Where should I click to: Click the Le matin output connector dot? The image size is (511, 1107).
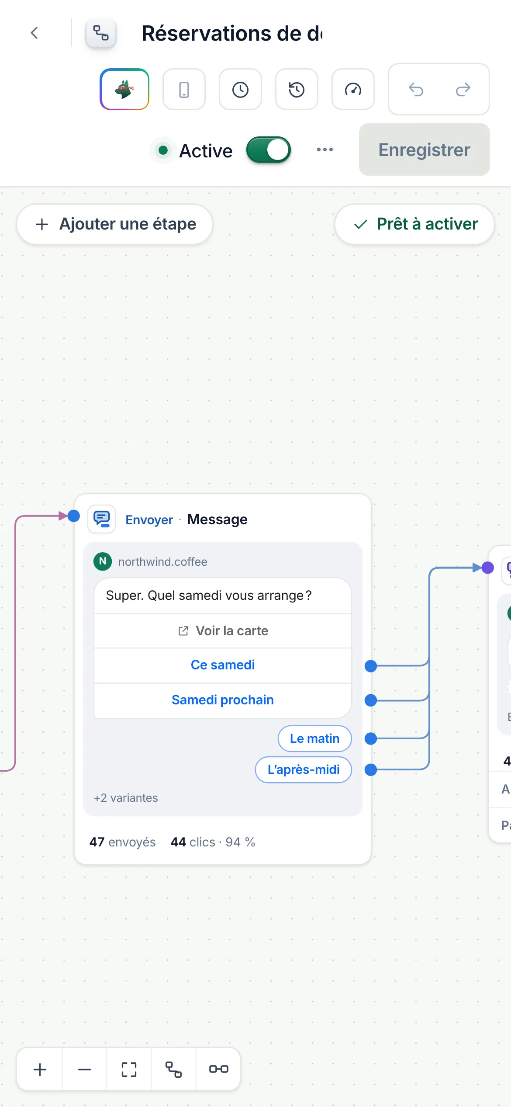click(371, 738)
